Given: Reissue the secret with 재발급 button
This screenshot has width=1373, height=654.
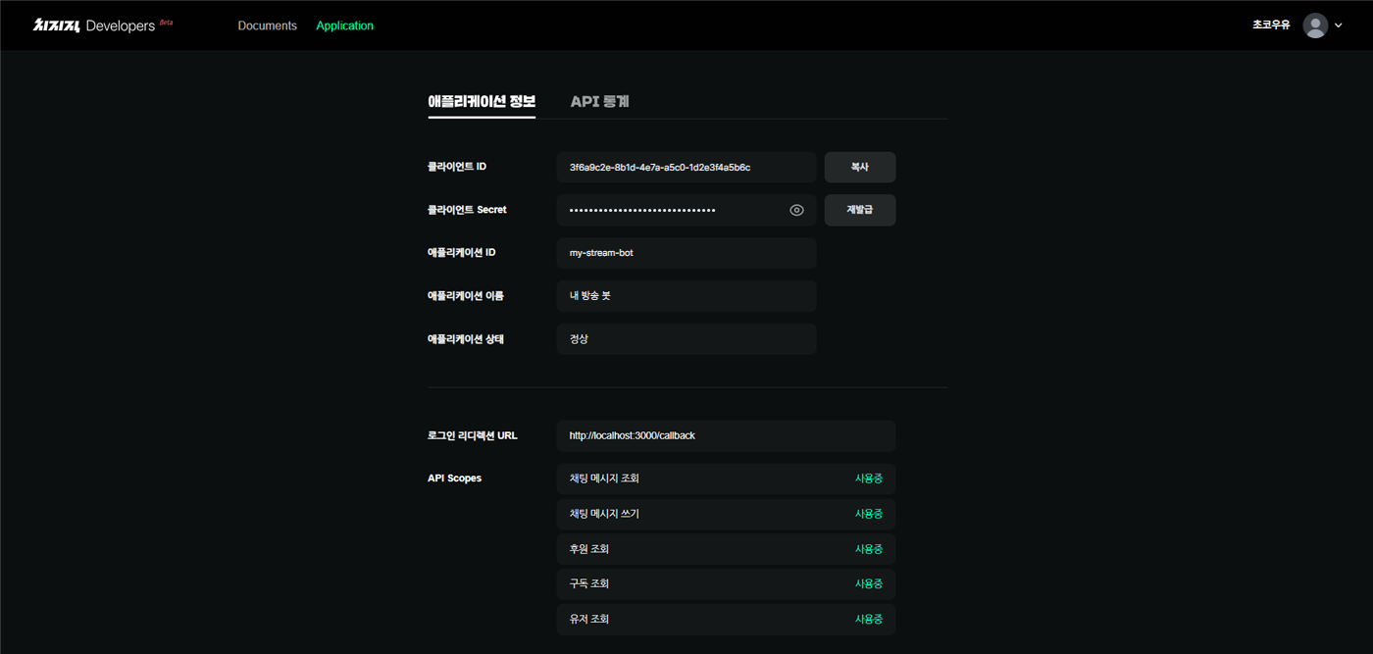Looking at the screenshot, I should click(860, 210).
